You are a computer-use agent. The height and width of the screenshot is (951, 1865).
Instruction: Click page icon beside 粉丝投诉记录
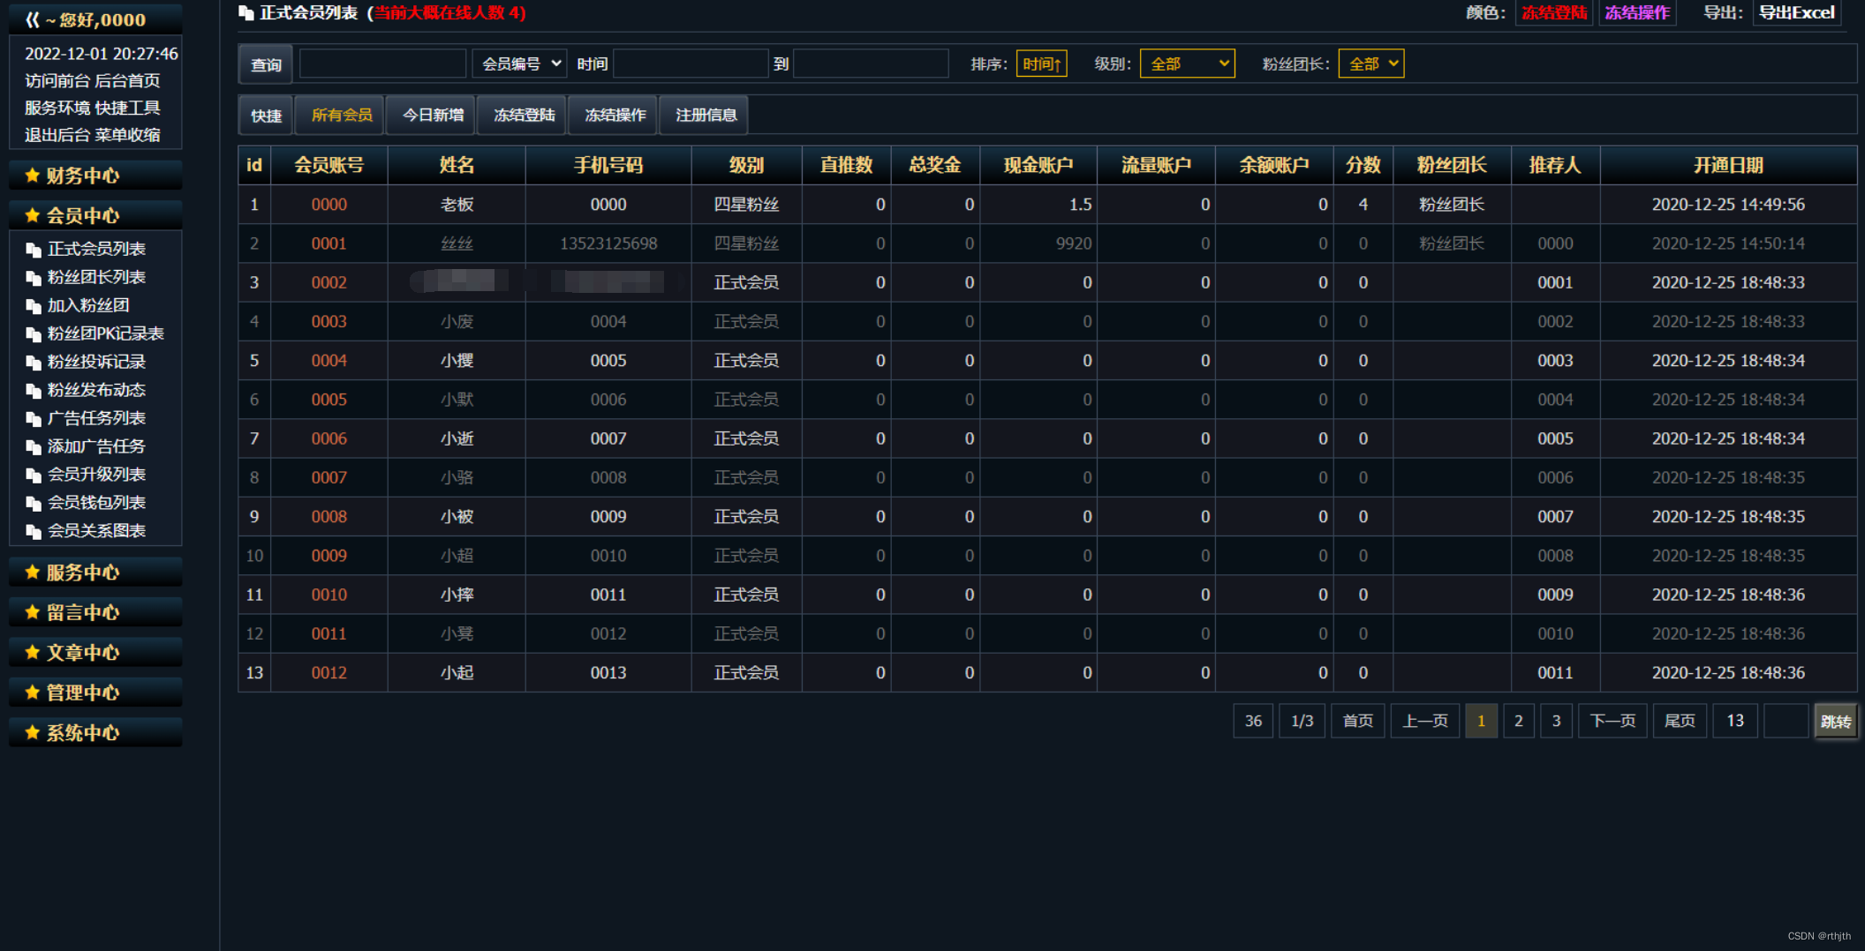[x=34, y=363]
